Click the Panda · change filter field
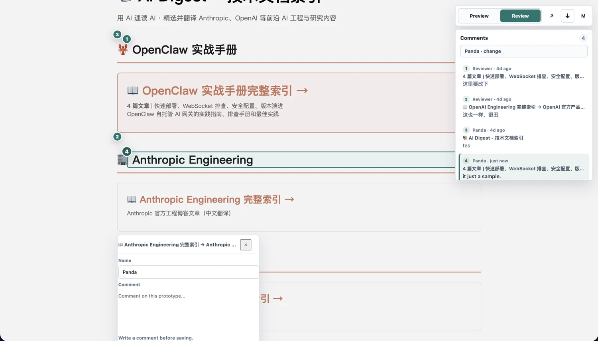The image size is (598, 341). tap(523, 51)
